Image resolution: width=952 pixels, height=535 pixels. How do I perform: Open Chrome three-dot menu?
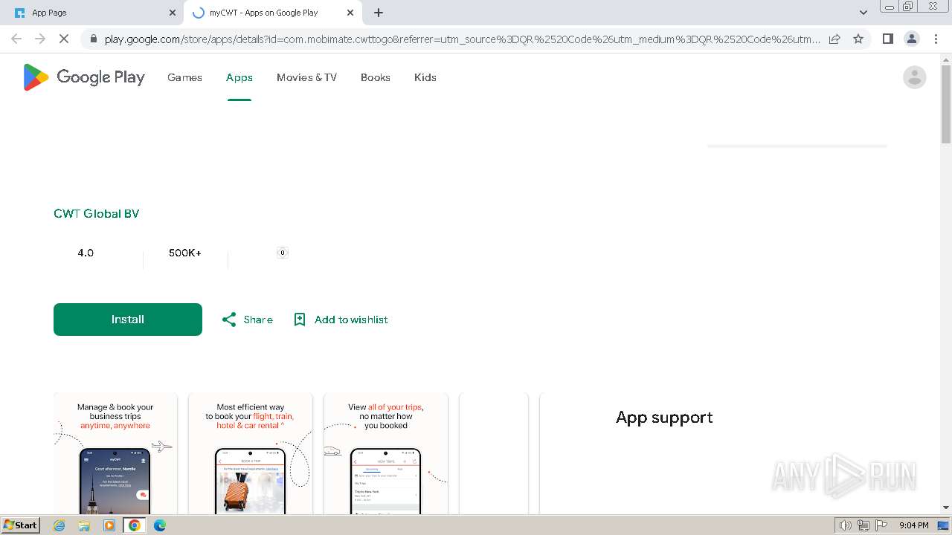tap(936, 39)
